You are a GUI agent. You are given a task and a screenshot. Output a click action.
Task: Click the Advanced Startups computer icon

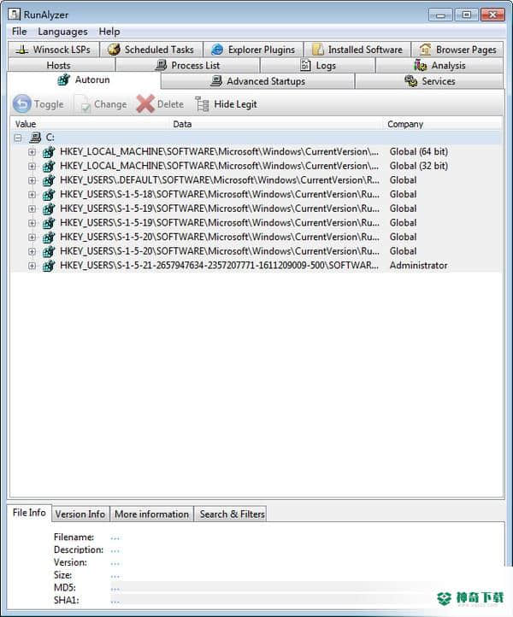click(x=216, y=81)
